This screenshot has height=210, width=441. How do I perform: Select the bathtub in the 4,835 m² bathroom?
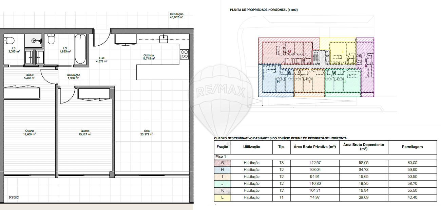pyautogui.click(x=80, y=49)
